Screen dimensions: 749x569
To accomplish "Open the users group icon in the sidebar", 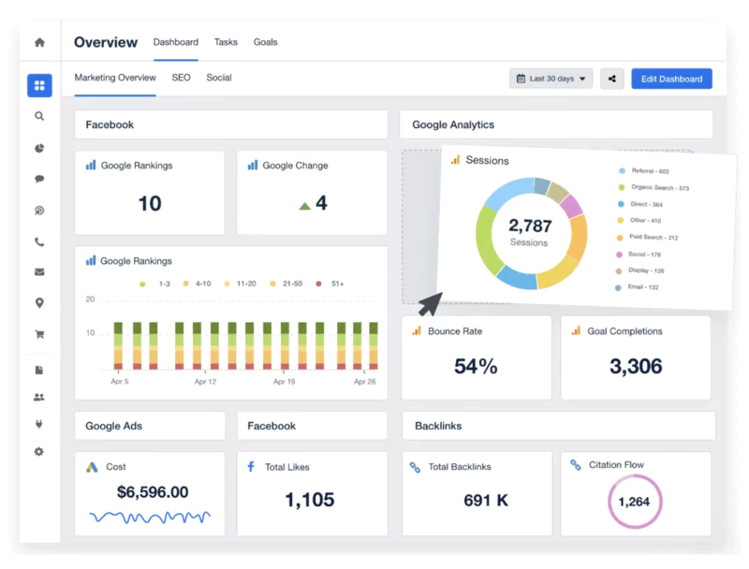I will click(39, 397).
